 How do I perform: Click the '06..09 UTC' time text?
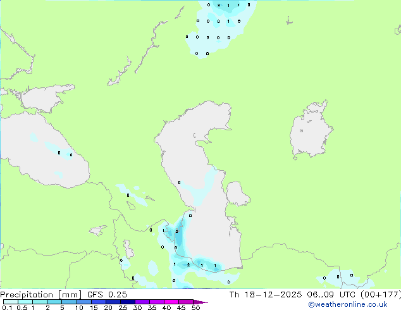[331, 295]
